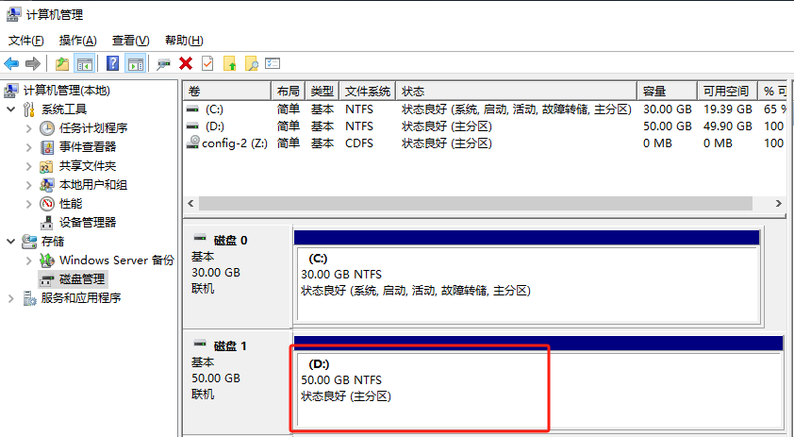Select 设备管理器 in the tree
Viewport: 794px width, 437px height.
[x=88, y=223]
